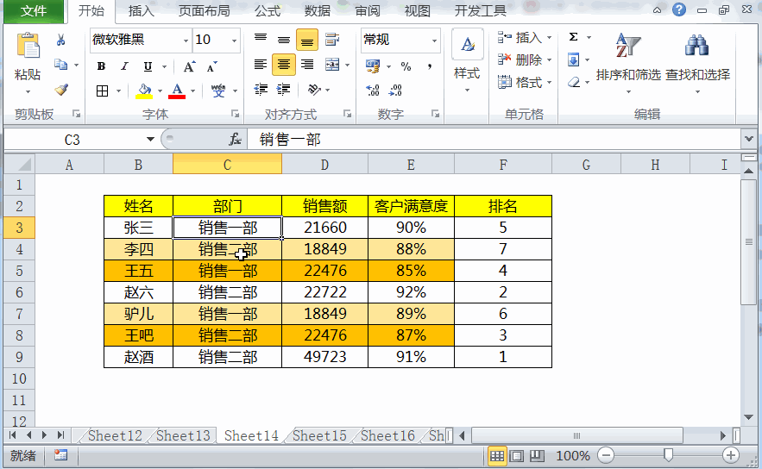Select the Format Painter brush

(x=60, y=90)
